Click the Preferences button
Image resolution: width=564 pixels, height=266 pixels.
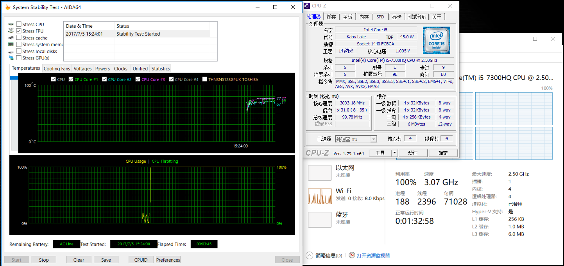click(x=168, y=260)
